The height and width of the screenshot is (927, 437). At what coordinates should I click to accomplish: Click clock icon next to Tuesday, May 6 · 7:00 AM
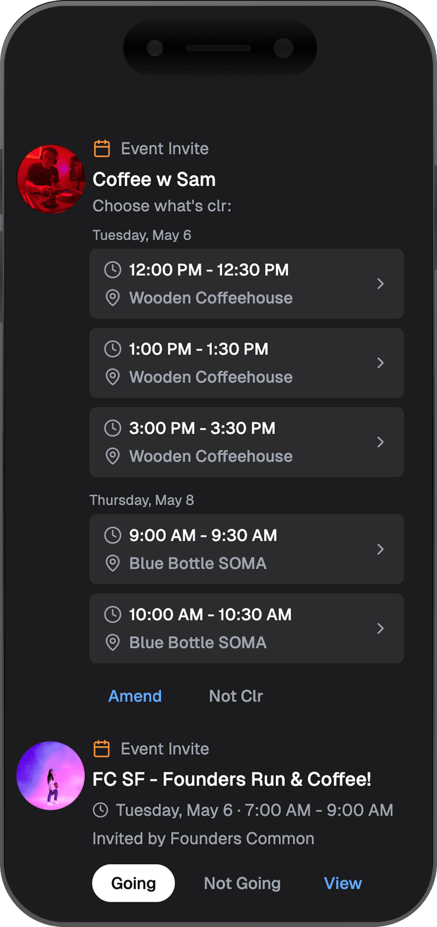[100, 810]
